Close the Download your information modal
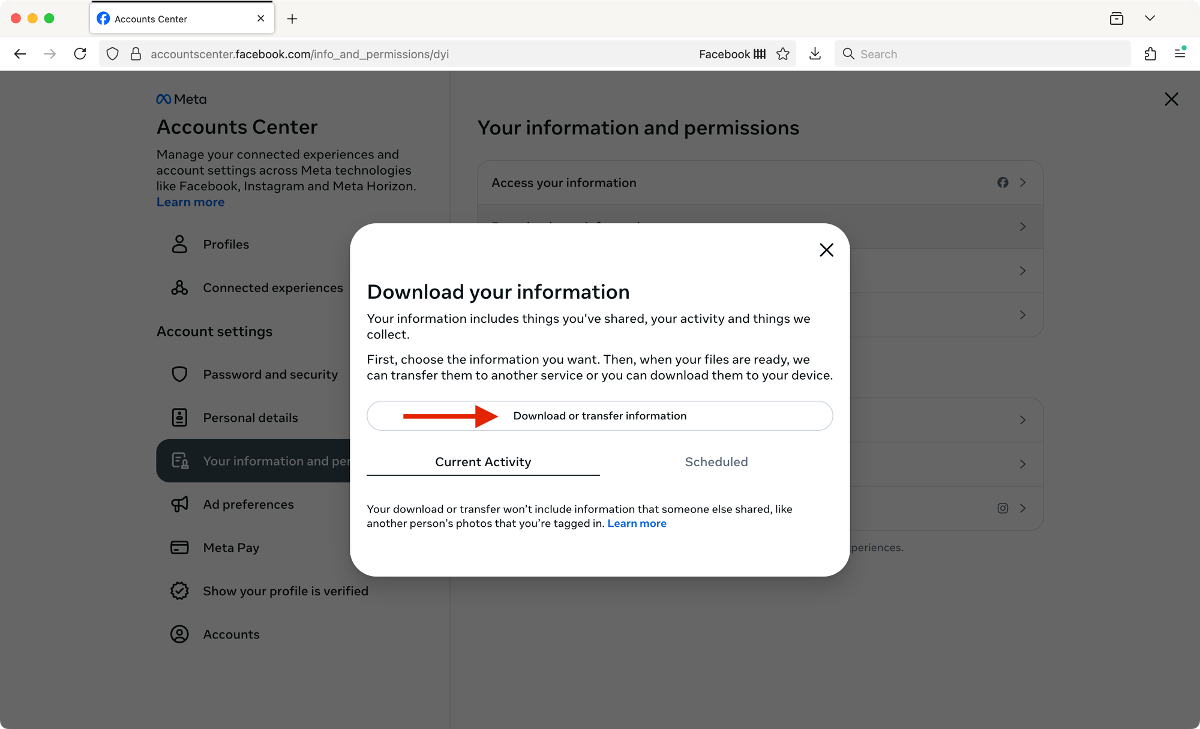Viewport: 1200px width, 729px height. point(824,250)
